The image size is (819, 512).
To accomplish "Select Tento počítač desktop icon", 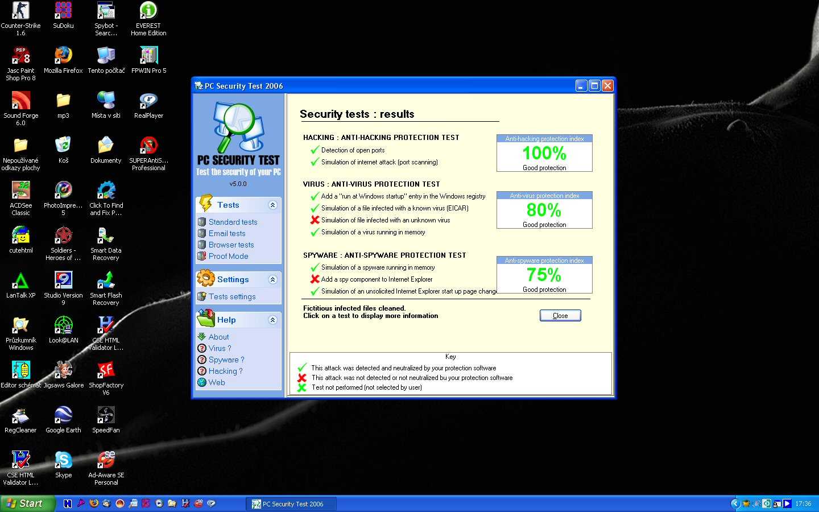I will tap(106, 60).
